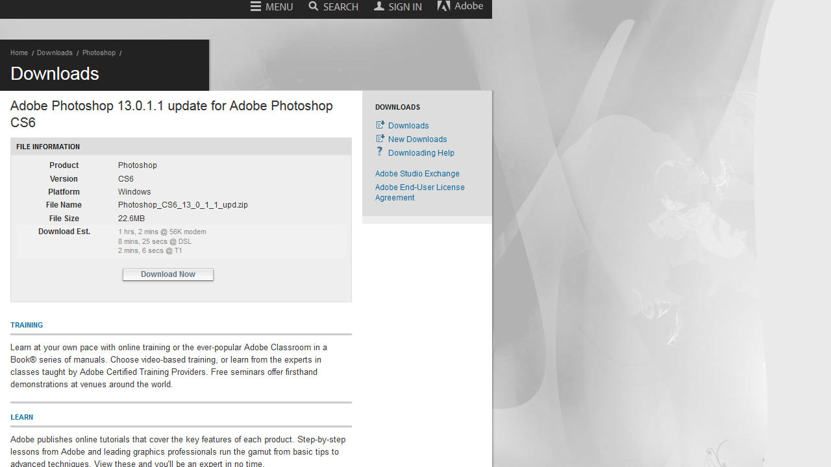The height and width of the screenshot is (467, 831).
Task: Open SEARCH in the top bar
Action: [x=341, y=6]
